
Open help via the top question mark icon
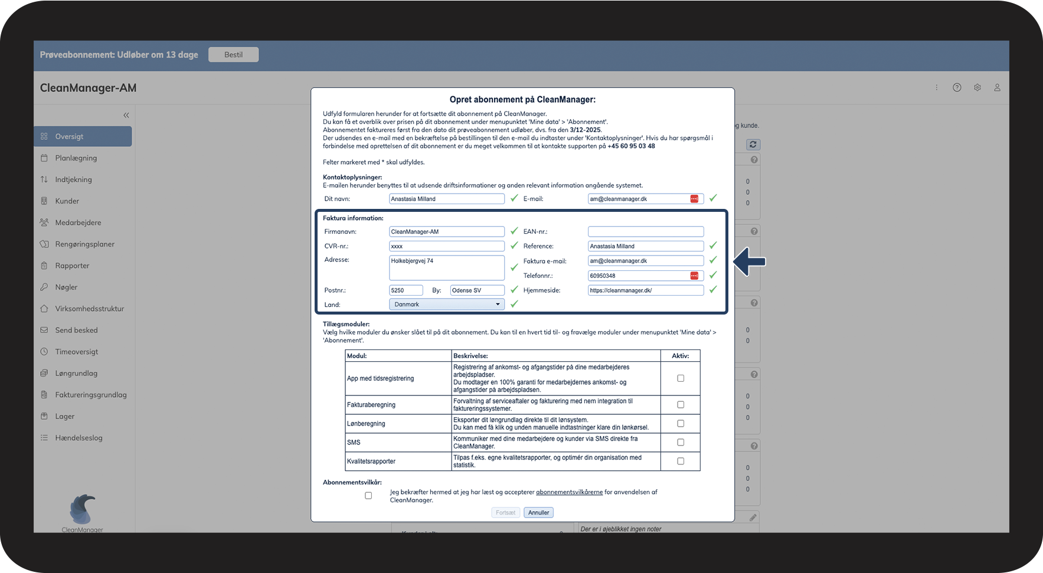[x=957, y=87]
